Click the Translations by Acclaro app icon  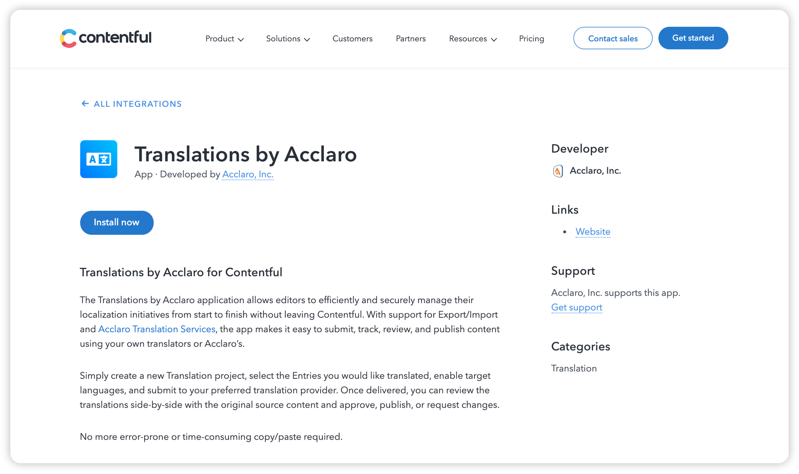point(99,159)
